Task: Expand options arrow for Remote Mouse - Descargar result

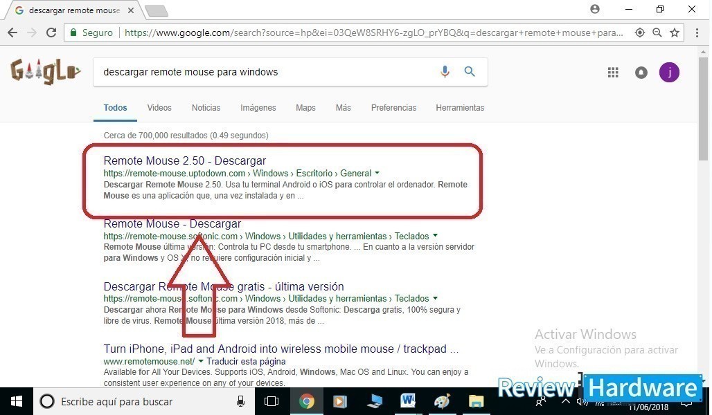Action: (x=435, y=235)
